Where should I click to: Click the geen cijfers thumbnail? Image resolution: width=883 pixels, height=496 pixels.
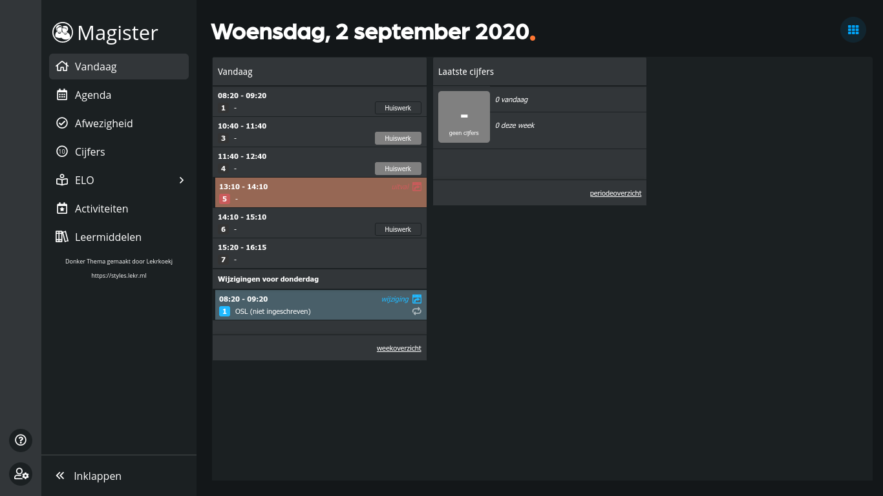(463, 117)
